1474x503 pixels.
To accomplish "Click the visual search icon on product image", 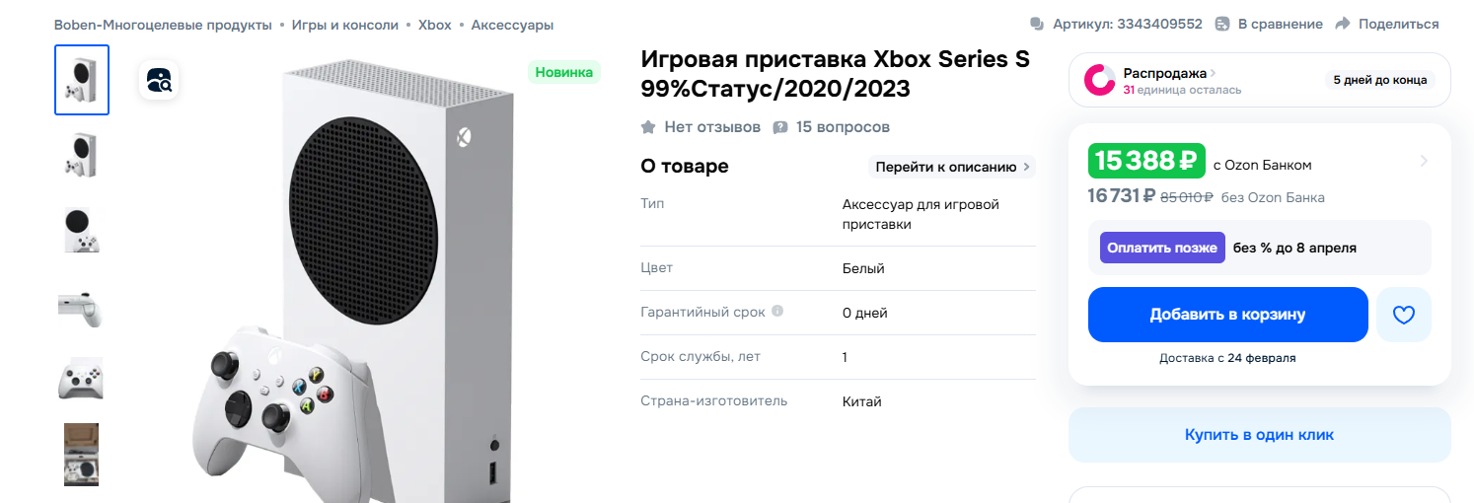I will pos(160,80).
